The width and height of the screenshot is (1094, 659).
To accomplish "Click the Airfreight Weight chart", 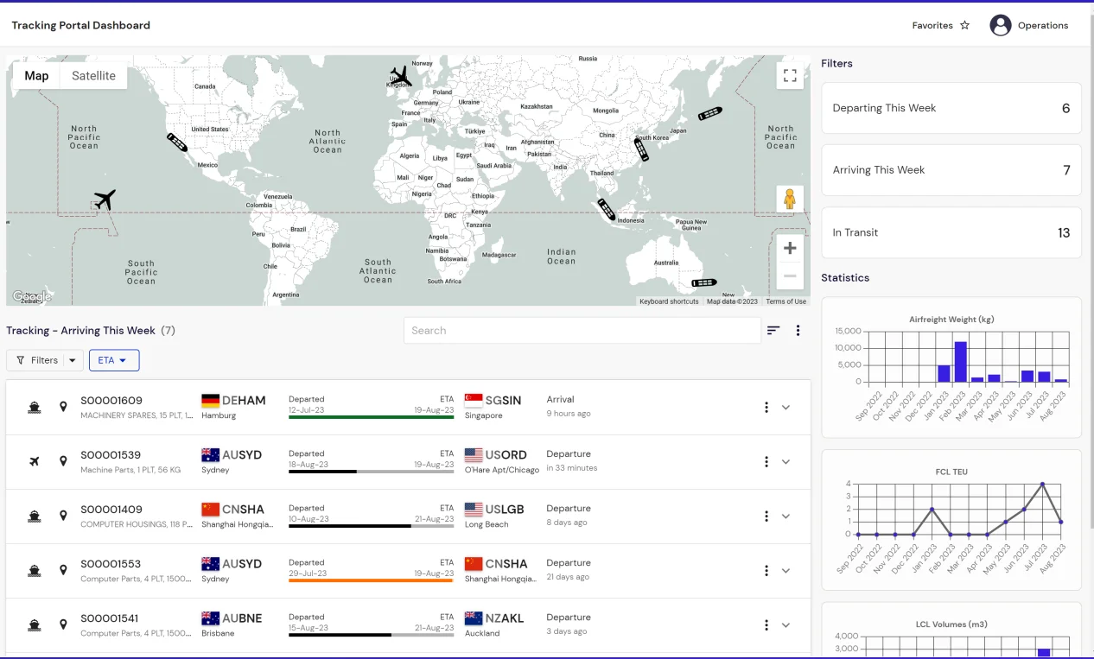I will tap(951, 367).
